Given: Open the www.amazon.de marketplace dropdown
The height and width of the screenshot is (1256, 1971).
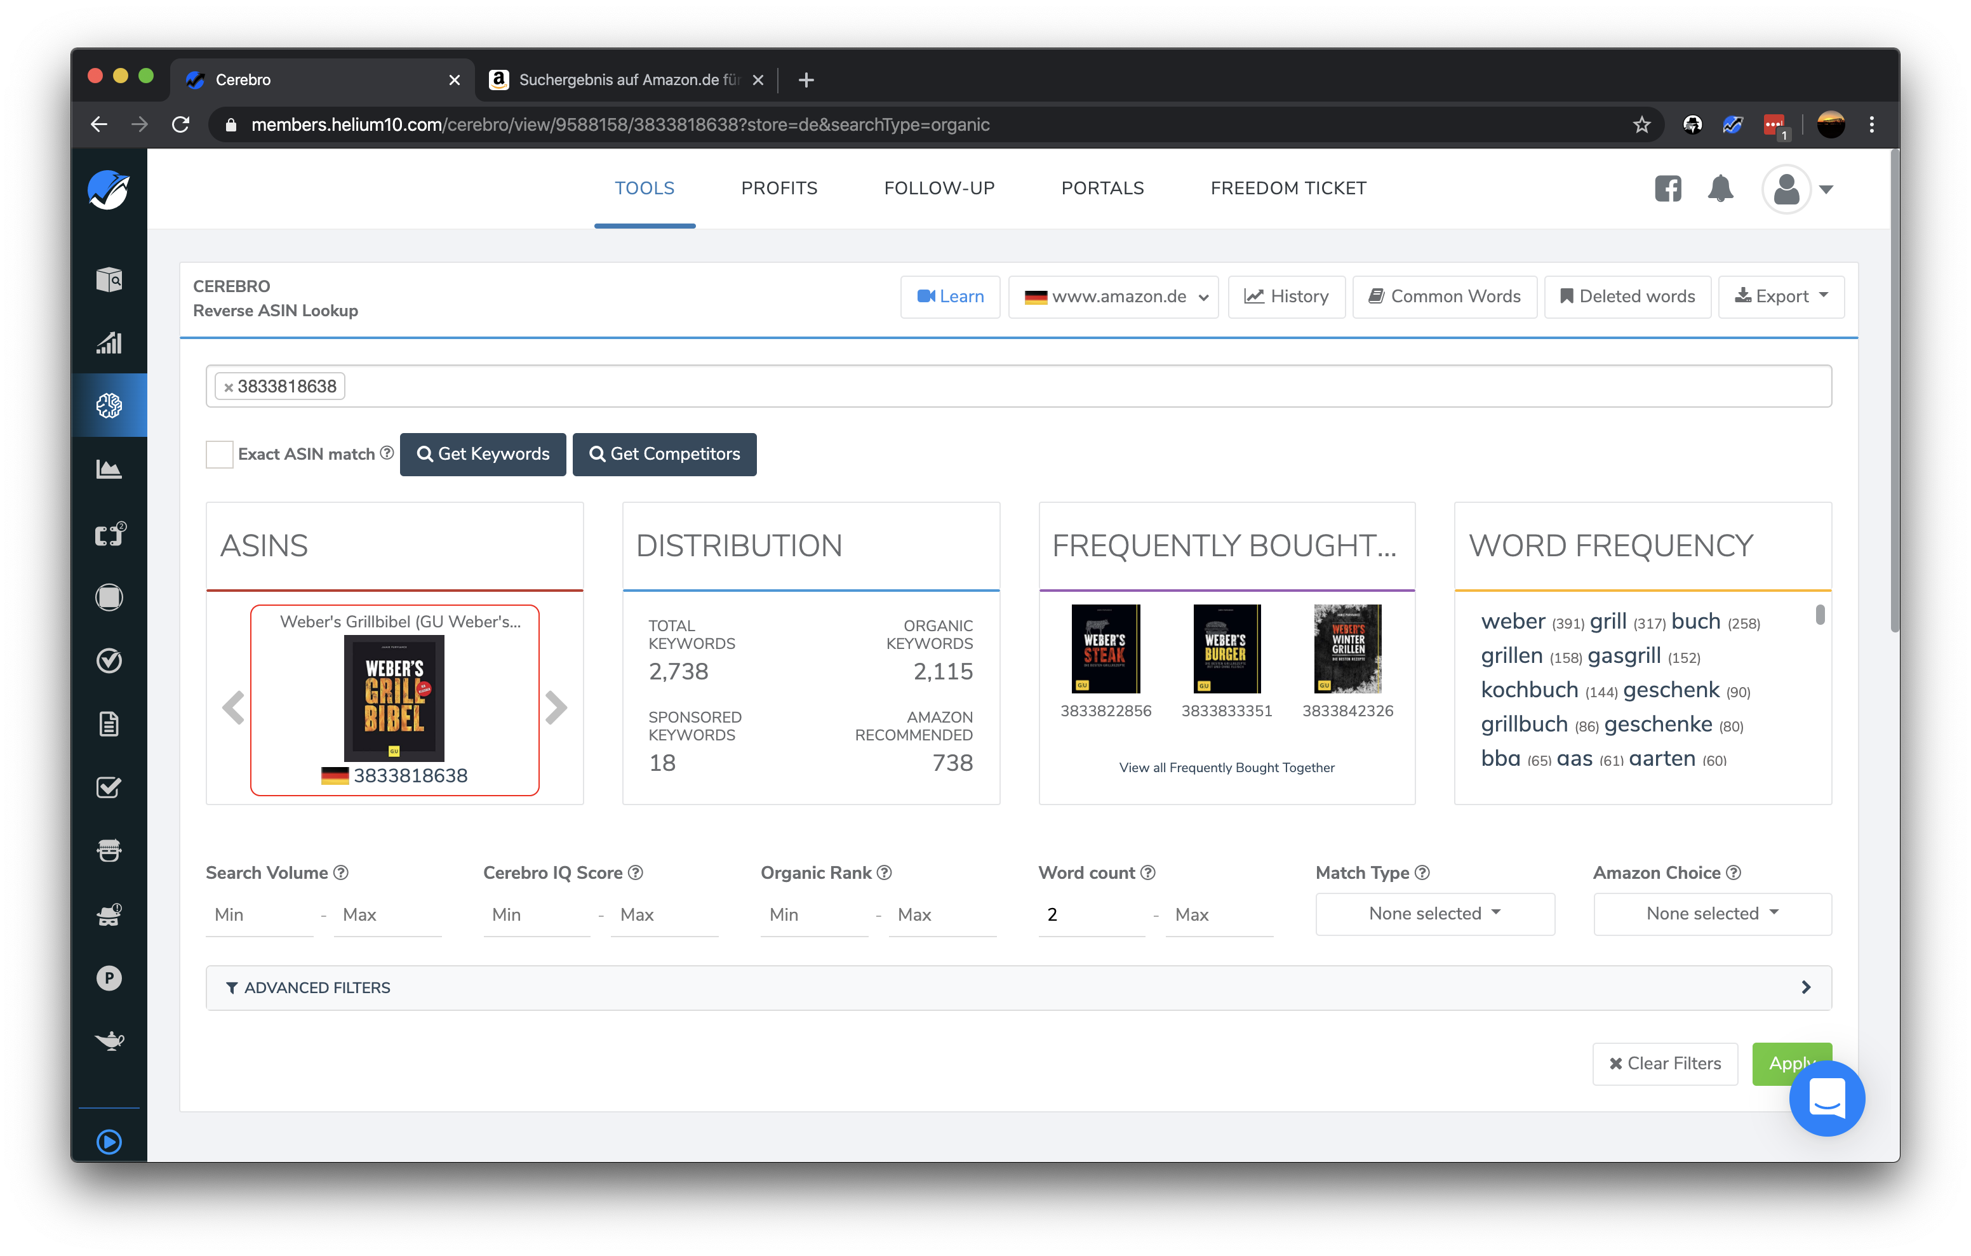Looking at the screenshot, I should (x=1113, y=297).
